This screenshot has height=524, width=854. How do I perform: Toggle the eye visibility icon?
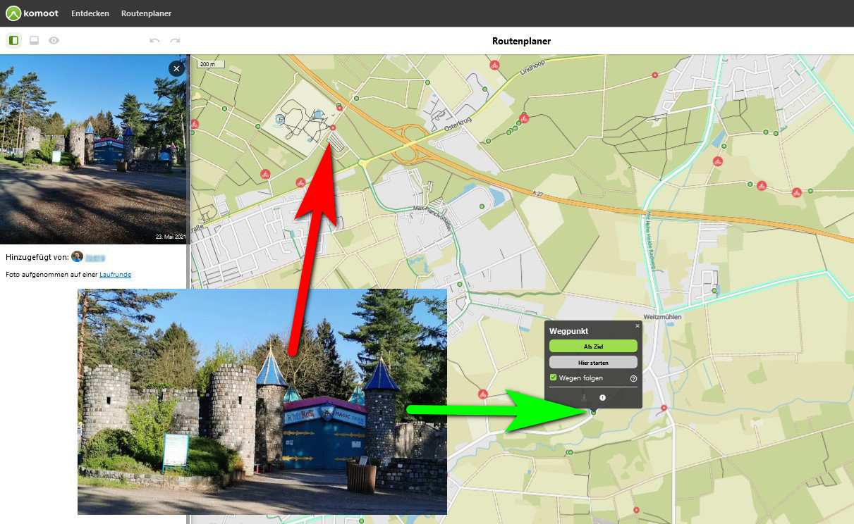[54, 41]
